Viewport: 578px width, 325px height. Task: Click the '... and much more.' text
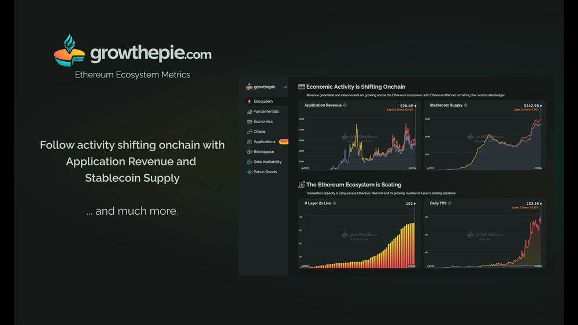point(132,211)
